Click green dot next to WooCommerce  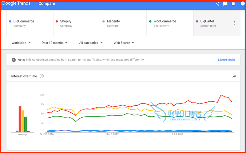[150, 21]
